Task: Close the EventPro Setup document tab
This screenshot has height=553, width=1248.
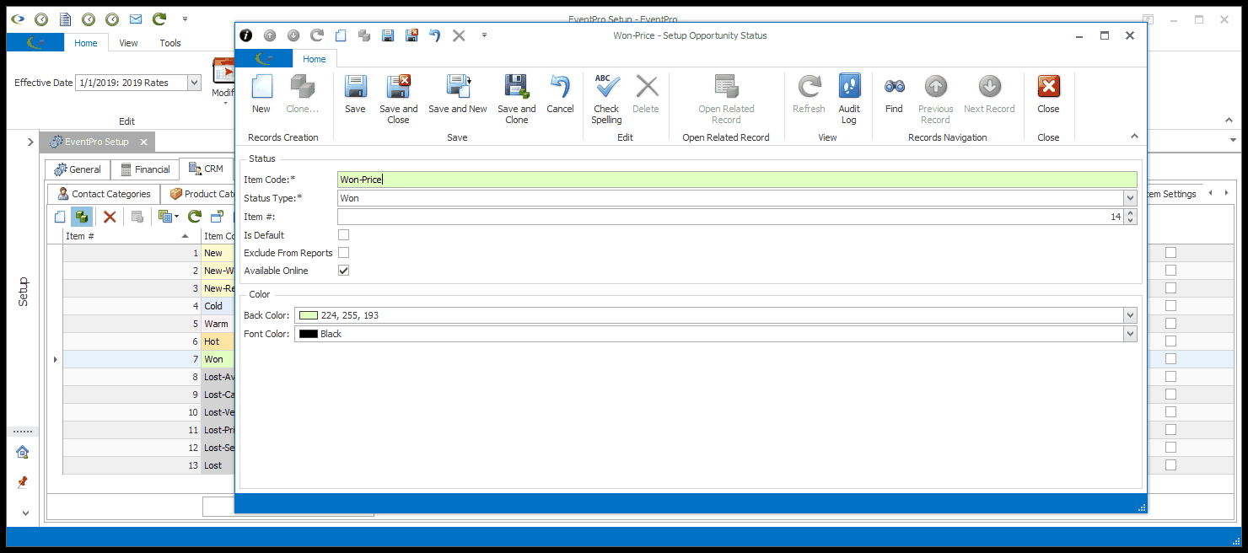Action: 143,142
